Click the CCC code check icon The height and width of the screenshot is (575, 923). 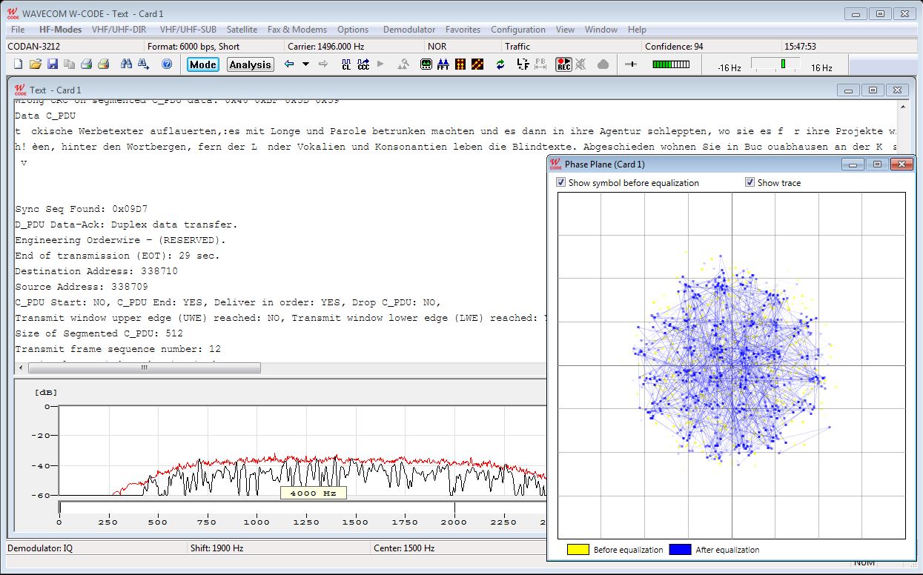(x=363, y=64)
